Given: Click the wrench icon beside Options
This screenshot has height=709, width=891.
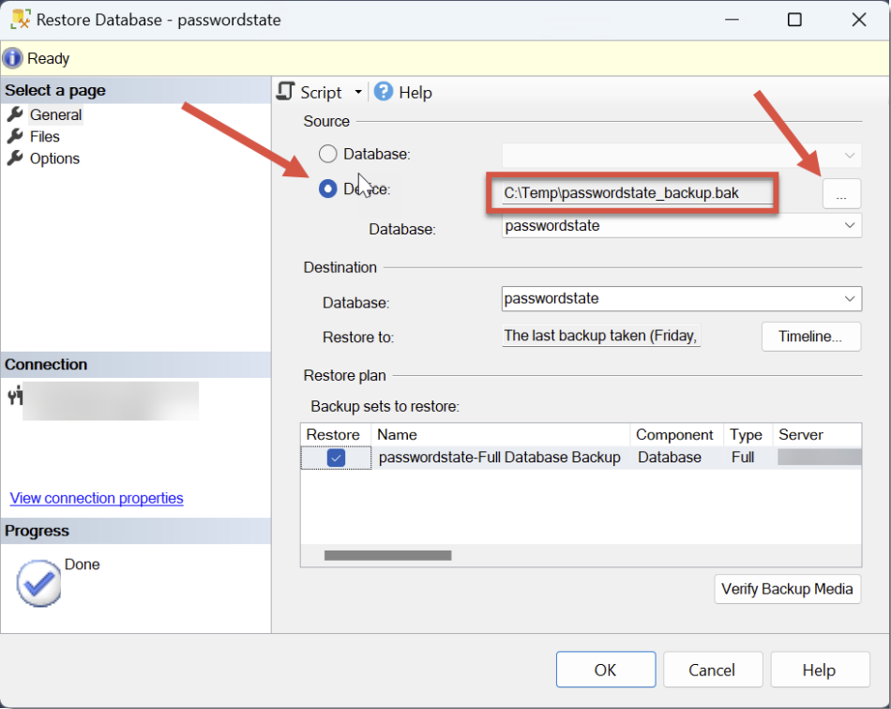Looking at the screenshot, I should (x=15, y=158).
